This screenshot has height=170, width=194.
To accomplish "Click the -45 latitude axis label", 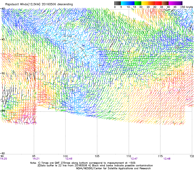I will tap(2, 39).
